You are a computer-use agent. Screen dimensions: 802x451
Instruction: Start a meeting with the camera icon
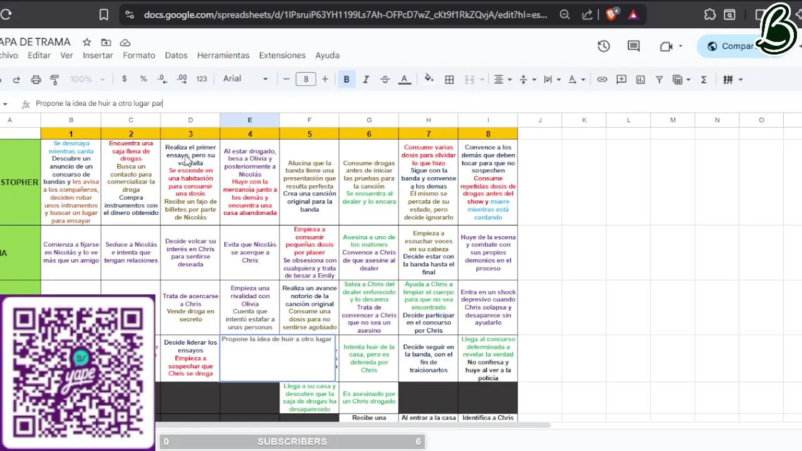666,46
